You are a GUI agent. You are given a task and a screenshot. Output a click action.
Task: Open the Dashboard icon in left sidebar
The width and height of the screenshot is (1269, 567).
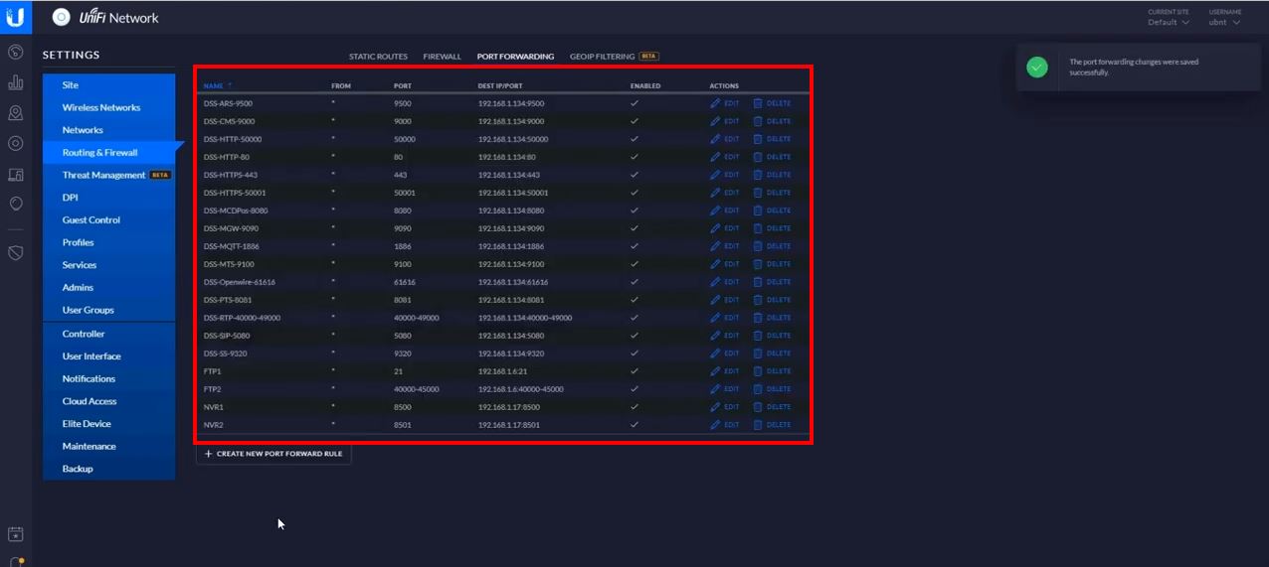coord(15,52)
